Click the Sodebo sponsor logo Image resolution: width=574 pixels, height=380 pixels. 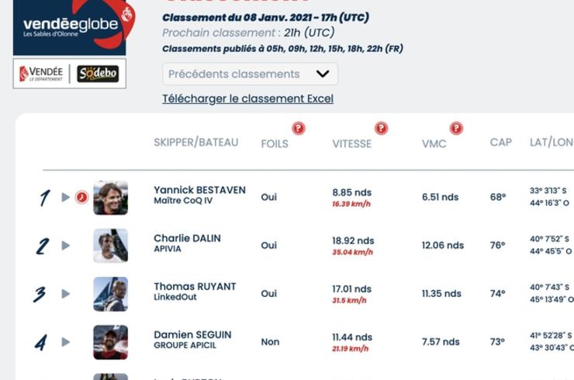coord(98,73)
